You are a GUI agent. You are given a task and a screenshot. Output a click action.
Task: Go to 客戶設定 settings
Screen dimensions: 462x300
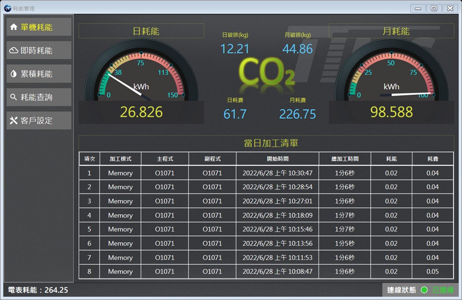[x=39, y=121]
